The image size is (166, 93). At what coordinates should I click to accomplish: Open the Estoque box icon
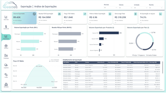(x=6, y=46)
